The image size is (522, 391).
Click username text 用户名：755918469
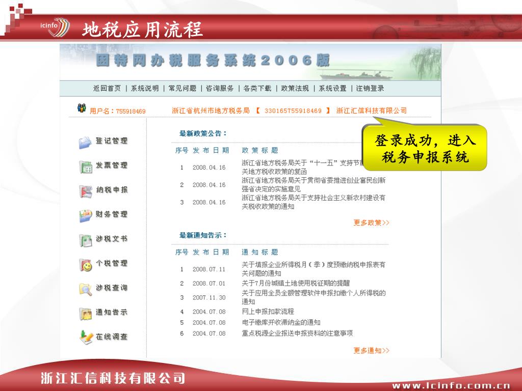[x=118, y=111]
